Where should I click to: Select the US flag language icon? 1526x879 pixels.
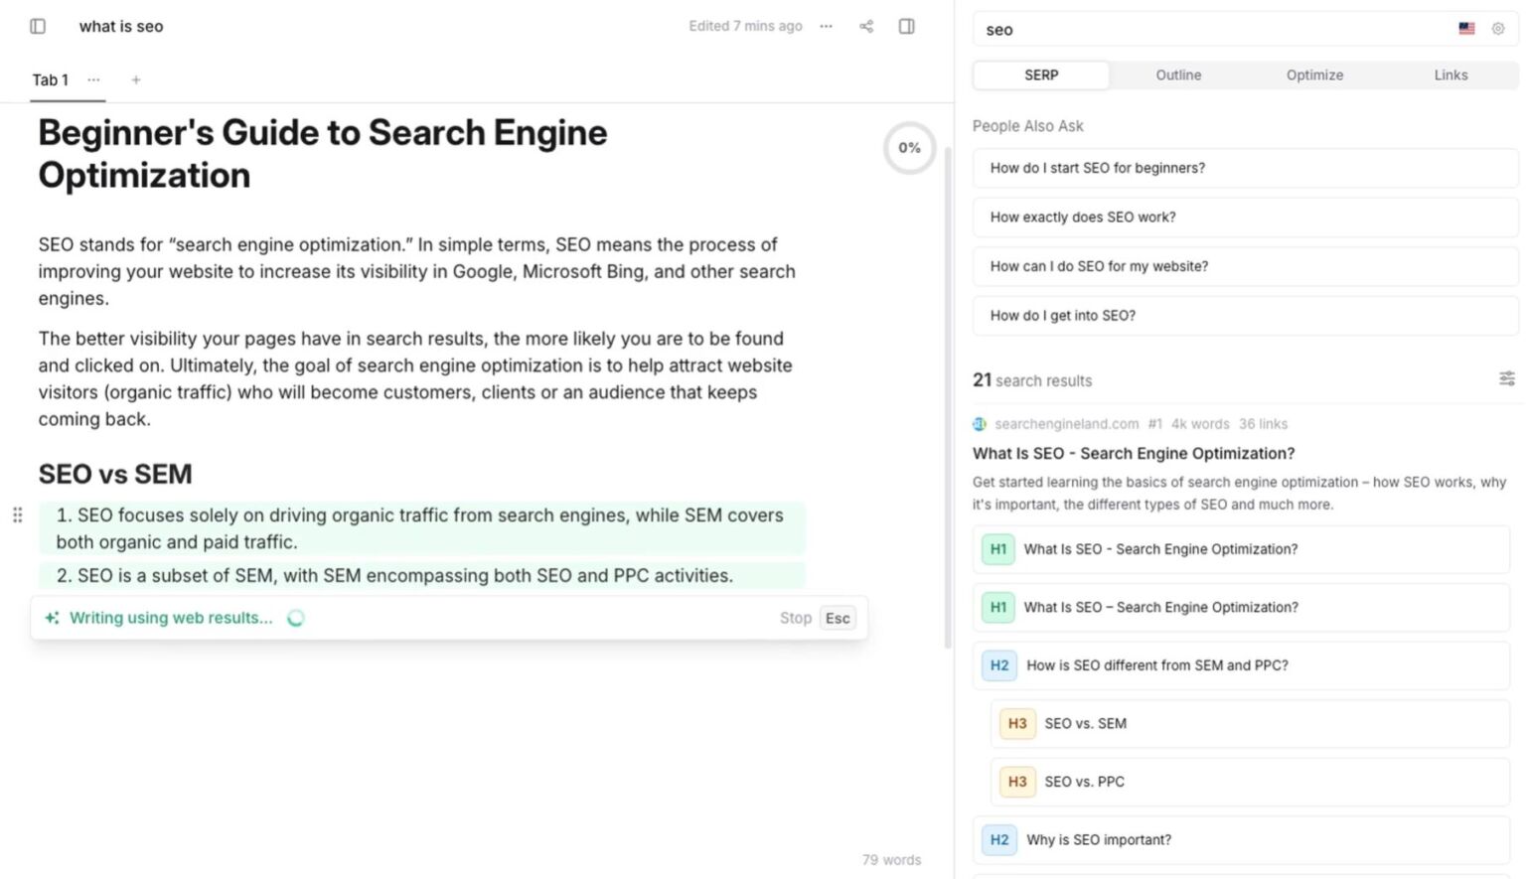(x=1466, y=29)
